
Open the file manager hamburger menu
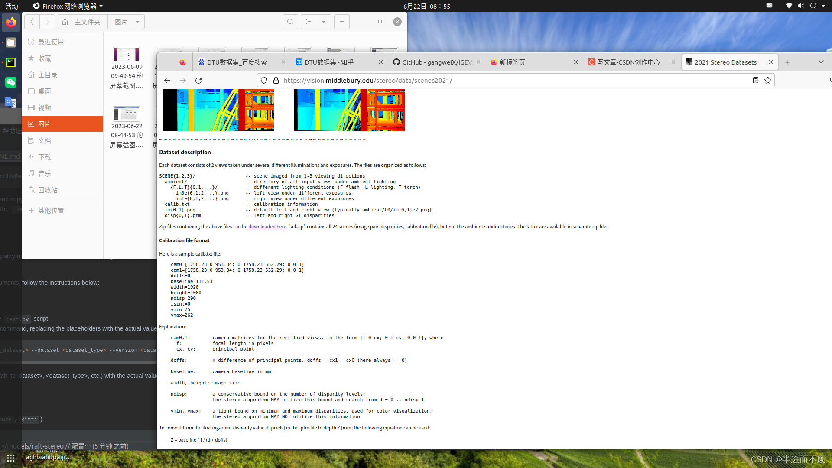(x=342, y=22)
